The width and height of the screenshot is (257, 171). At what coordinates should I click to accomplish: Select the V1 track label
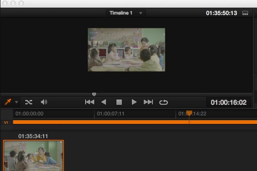coord(6,122)
